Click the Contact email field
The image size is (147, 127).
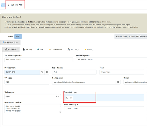coord(84,82)
